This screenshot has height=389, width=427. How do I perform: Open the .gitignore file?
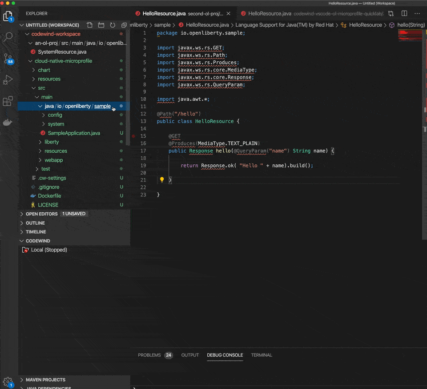(48, 187)
